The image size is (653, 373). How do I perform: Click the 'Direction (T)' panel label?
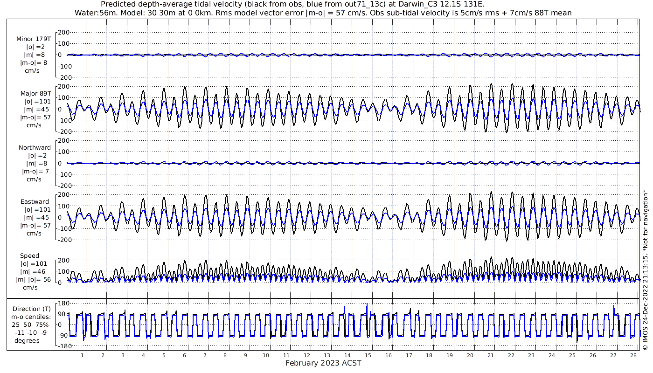[x=32, y=309]
